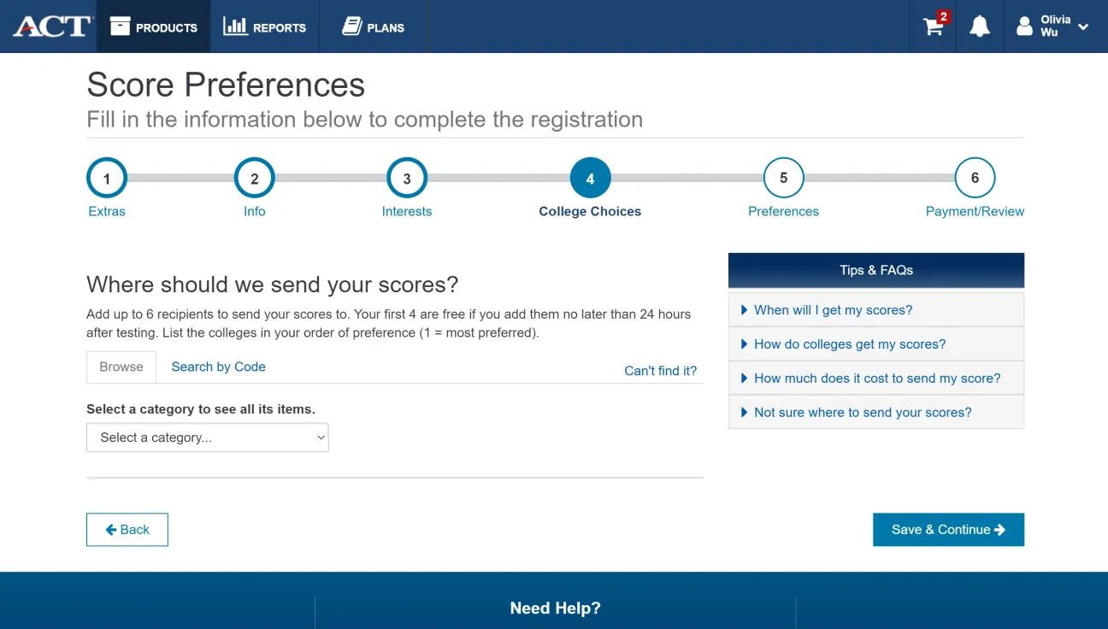Screen dimensions: 1108x629
Task: Click the Can't find it? link
Action: point(661,371)
